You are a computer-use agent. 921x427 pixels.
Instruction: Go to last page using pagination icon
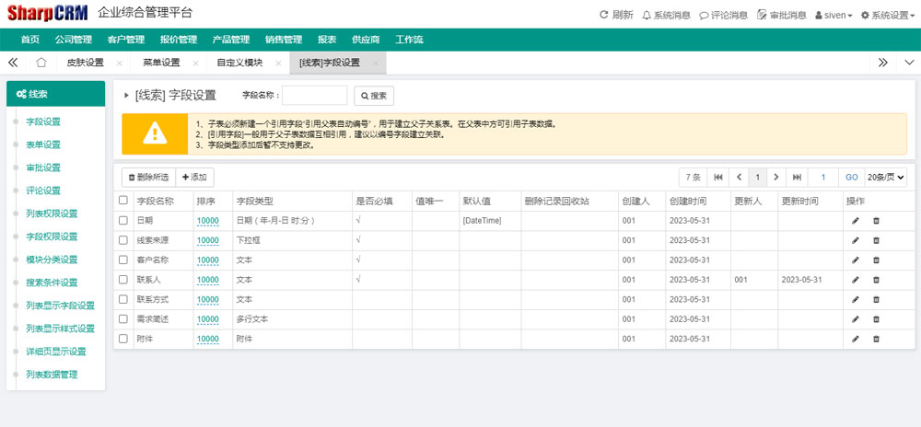click(797, 177)
